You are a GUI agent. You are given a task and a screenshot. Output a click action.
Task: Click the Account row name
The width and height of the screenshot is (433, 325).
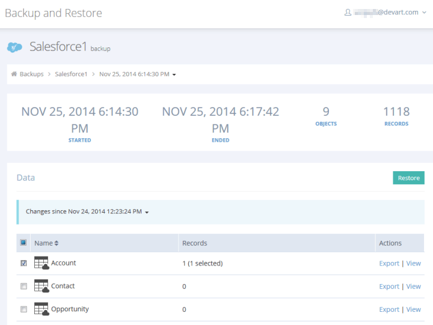coord(64,263)
